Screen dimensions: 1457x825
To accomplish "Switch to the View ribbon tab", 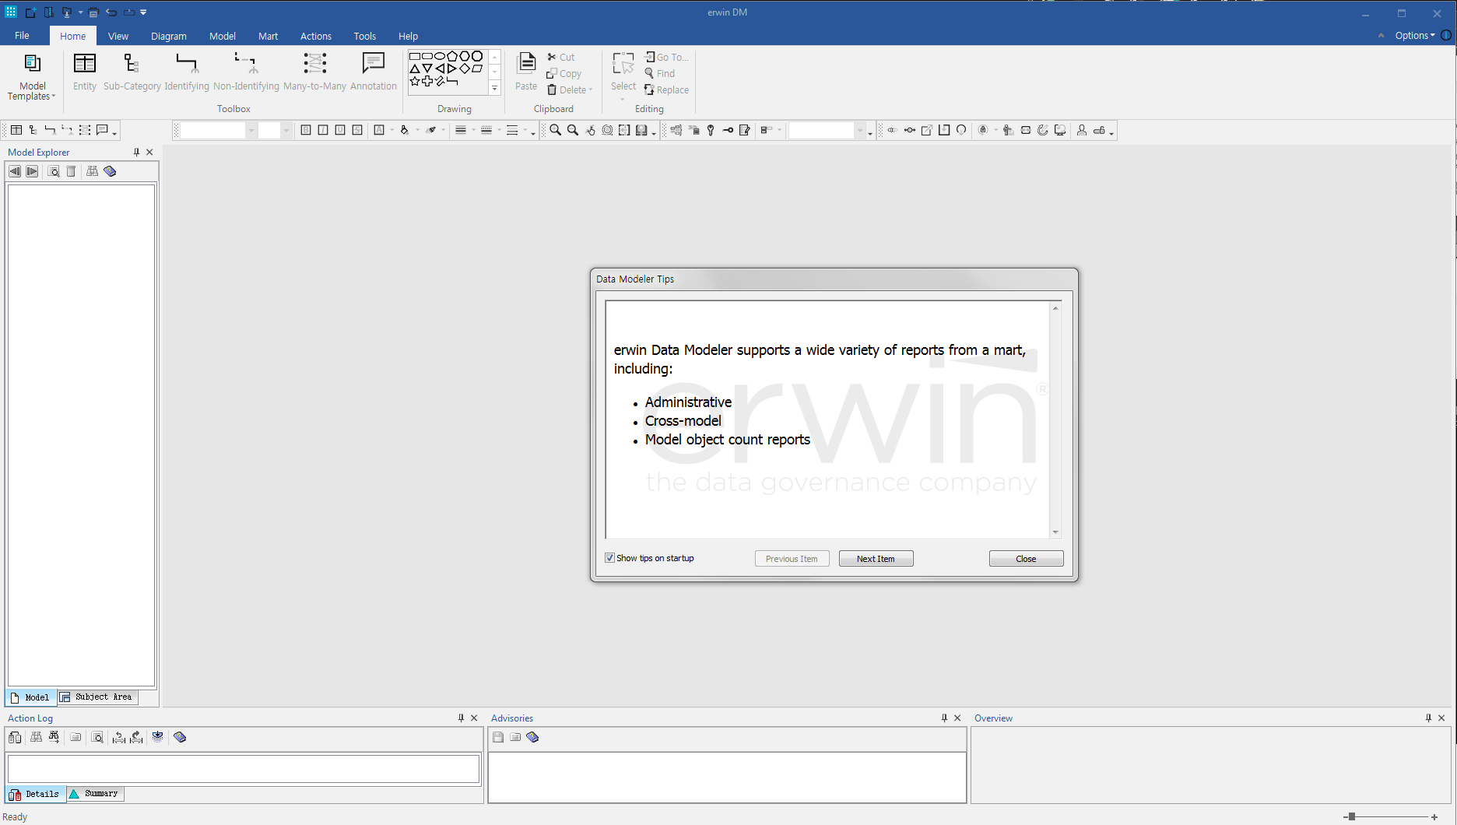I will [x=118, y=36].
